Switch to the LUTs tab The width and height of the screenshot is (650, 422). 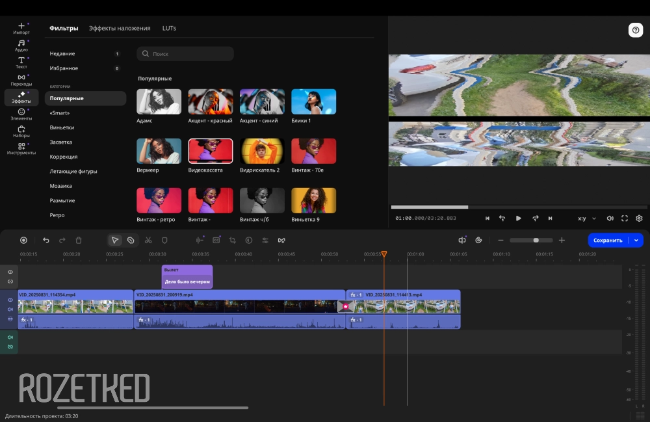169,28
